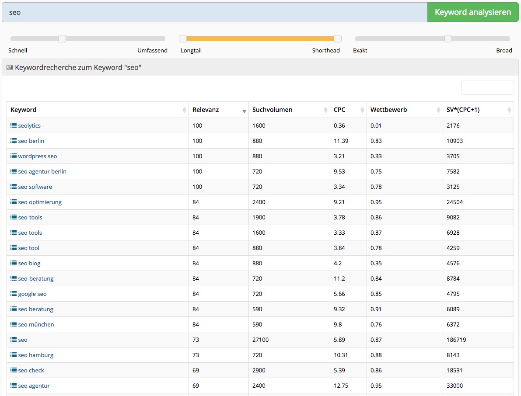Viewport: 521px width, 396px height.
Task: Sort table by SV*(CPC+1) column
Action: (x=478, y=110)
